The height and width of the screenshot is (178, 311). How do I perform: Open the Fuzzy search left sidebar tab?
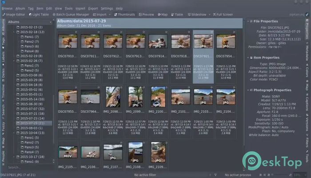4,128
